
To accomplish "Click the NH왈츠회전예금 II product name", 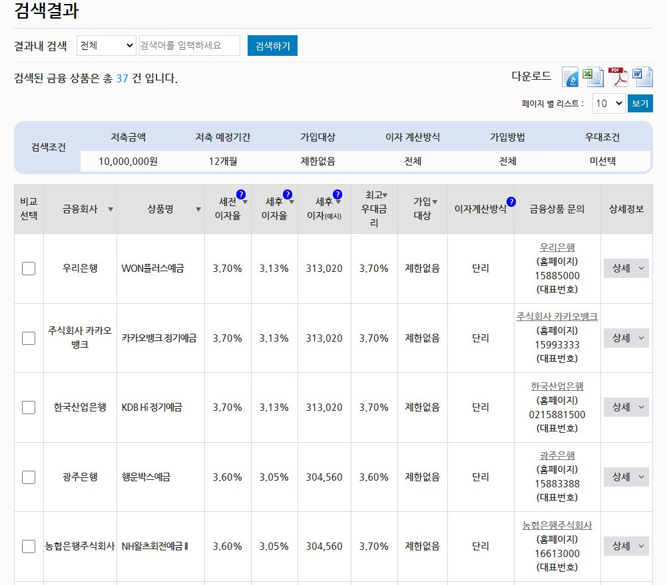I will tap(155, 546).
